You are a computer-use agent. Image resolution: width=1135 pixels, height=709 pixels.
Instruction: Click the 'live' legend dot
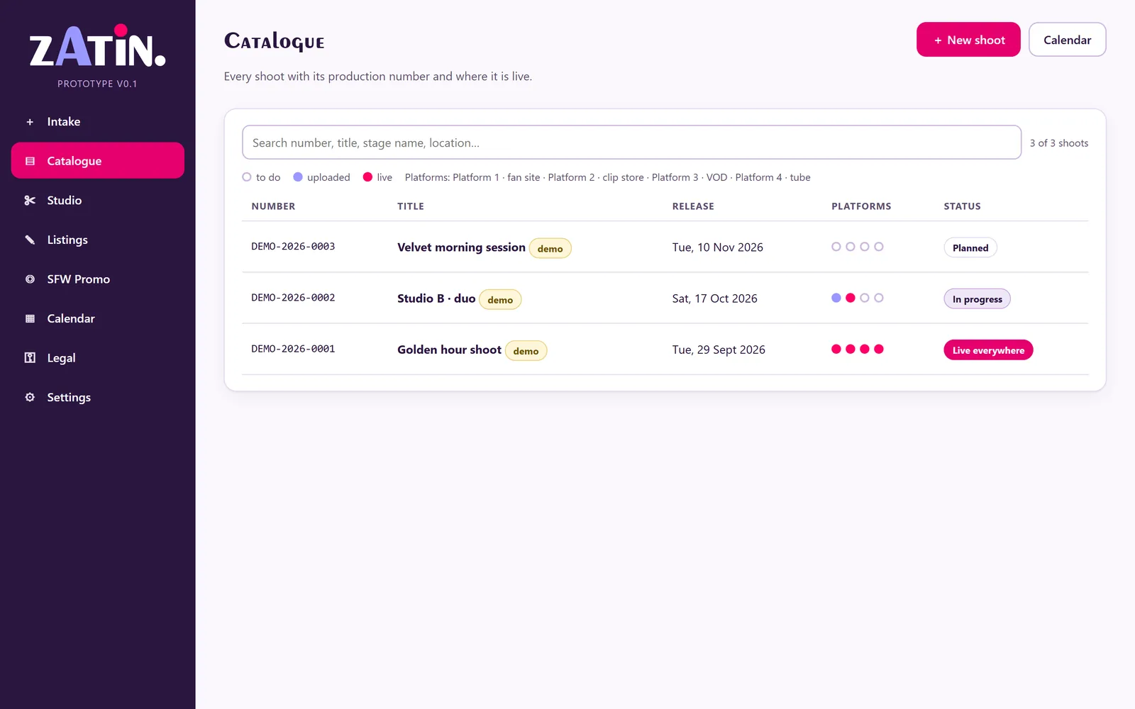pyautogui.click(x=367, y=177)
